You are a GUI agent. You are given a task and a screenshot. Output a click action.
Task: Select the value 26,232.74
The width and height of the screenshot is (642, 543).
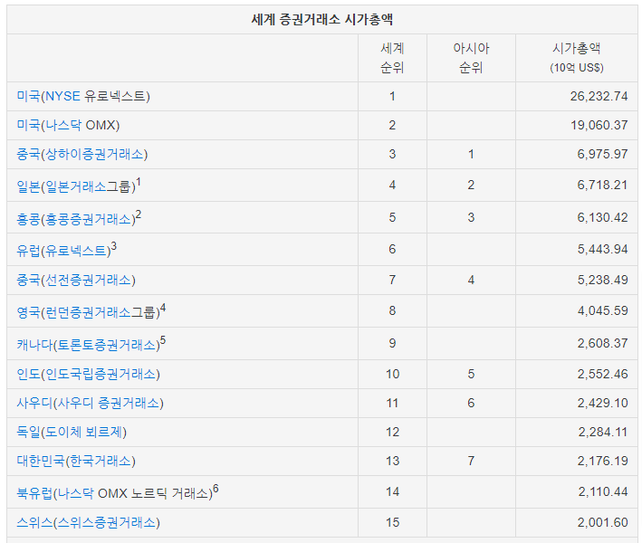click(599, 96)
